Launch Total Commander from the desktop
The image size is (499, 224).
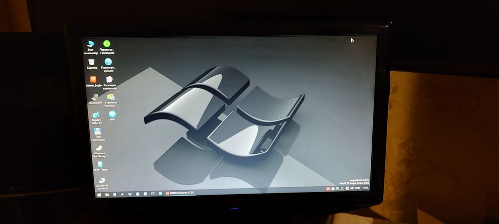[98, 134]
